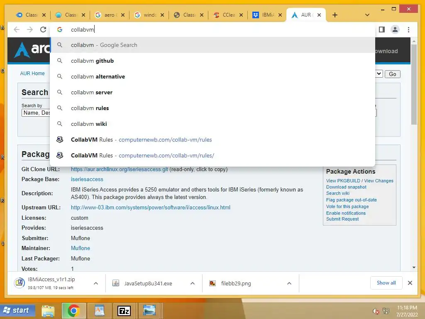Click the scrollbar down arrow

pyautogui.click(x=414, y=267)
